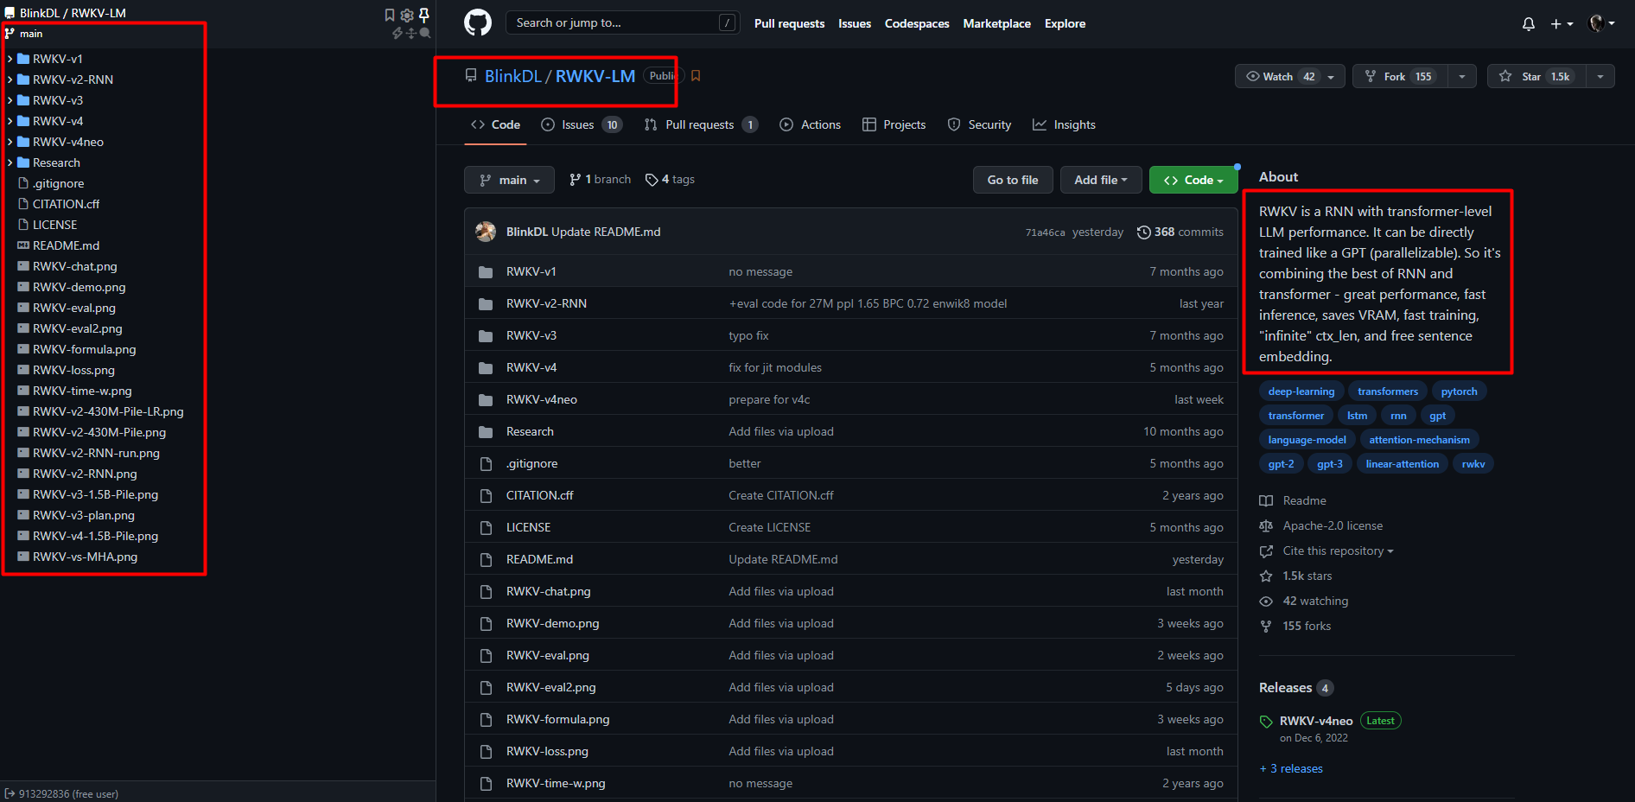Click the linear-attention topic tag
Image resolution: width=1635 pixels, height=802 pixels.
(1403, 464)
